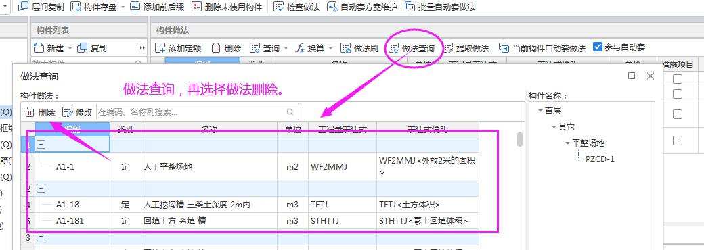Click the 新建 icon in 构件列表
704x250 pixels.
tap(39, 48)
